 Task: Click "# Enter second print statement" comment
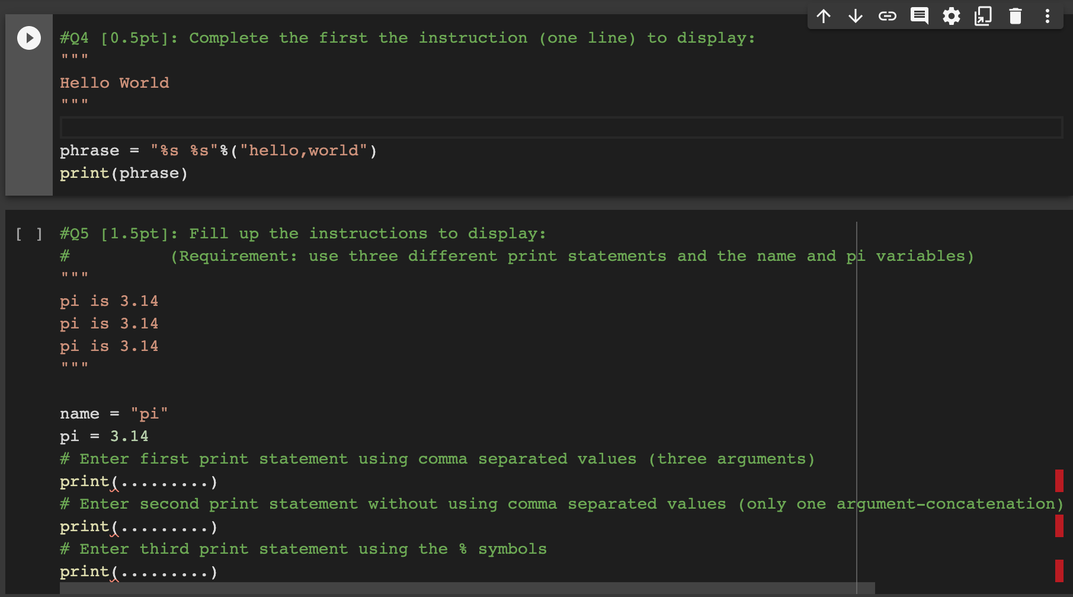pyautogui.click(x=562, y=504)
